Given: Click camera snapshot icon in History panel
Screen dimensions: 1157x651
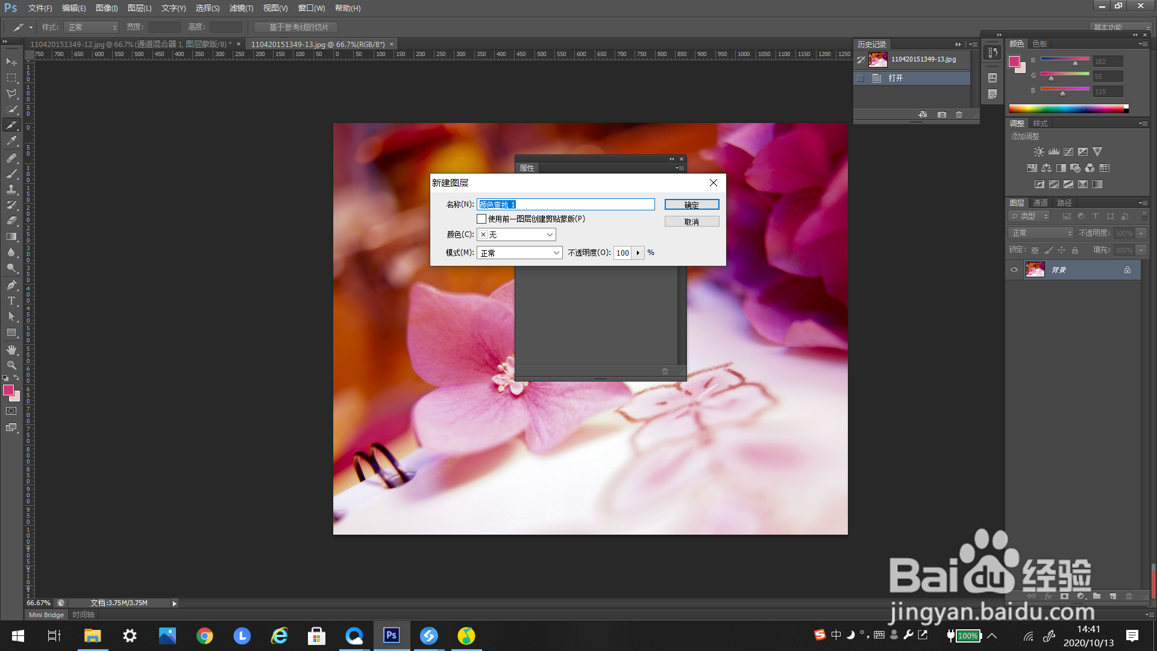Looking at the screenshot, I should point(942,115).
